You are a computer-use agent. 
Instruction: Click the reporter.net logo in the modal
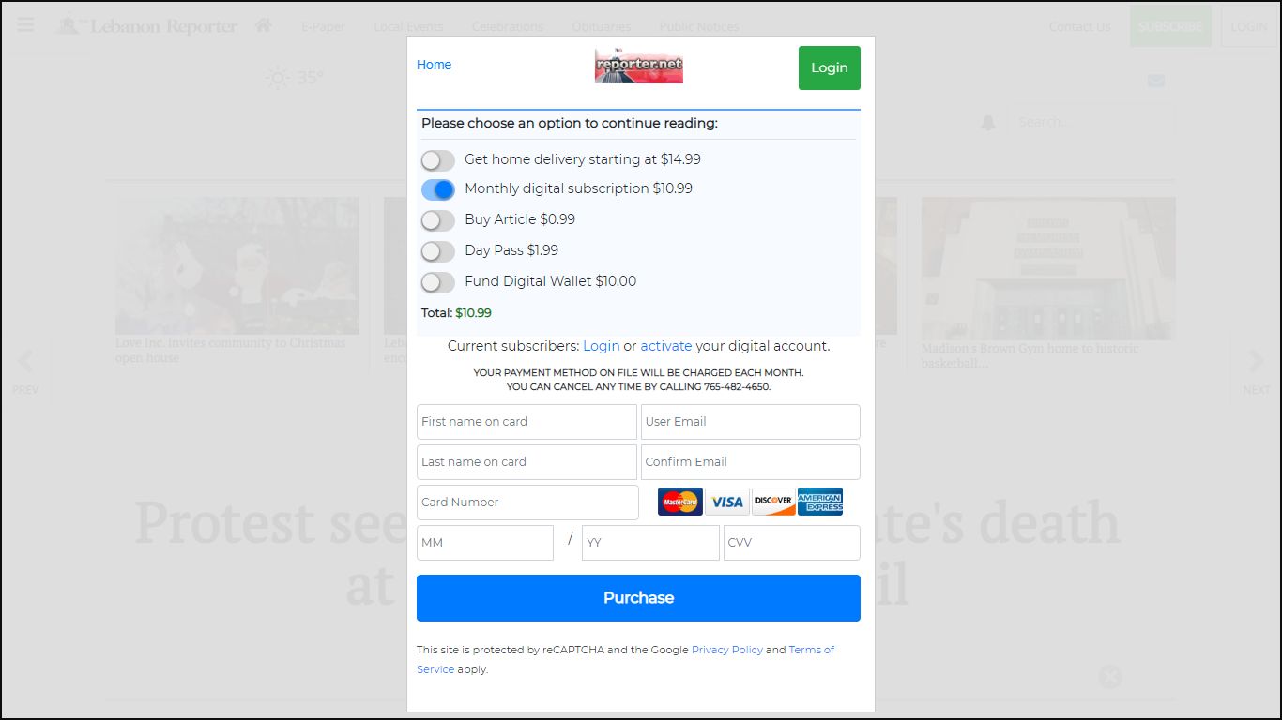click(639, 66)
